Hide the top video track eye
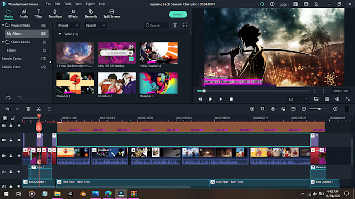This screenshot has width=355, height=199. coord(19,126)
